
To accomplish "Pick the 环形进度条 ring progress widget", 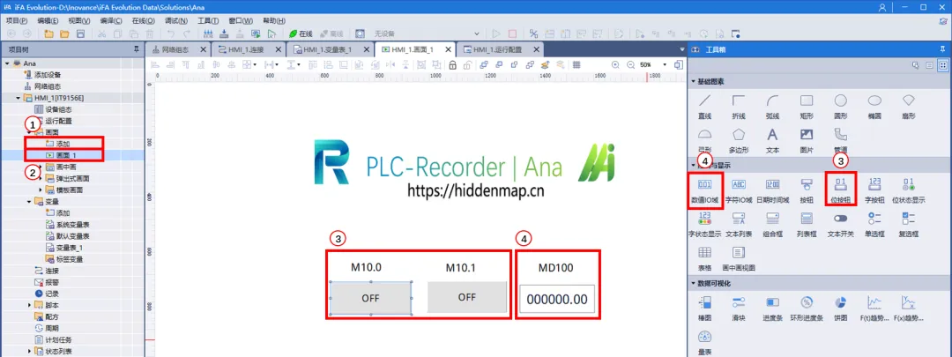I will tap(807, 308).
